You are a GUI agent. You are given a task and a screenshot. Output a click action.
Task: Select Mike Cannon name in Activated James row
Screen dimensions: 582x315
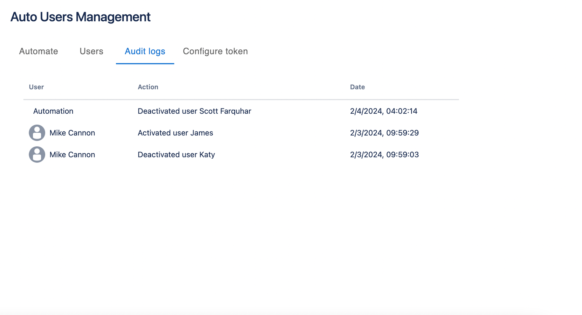72,133
